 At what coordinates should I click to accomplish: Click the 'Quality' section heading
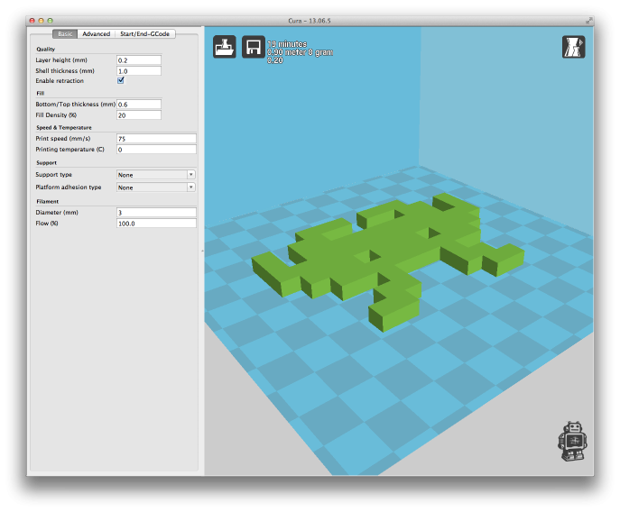[45, 49]
